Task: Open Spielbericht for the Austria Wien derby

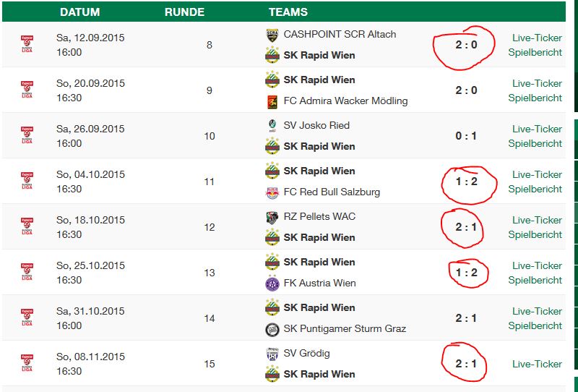Action: (x=535, y=280)
